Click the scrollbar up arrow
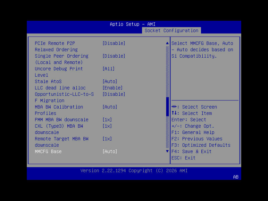The height and width of the screenshot is (201, 268). click(x=167, y=43)
